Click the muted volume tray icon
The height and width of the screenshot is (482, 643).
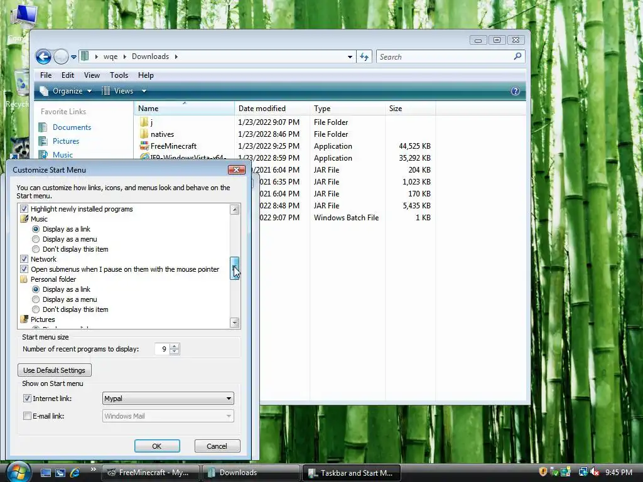(x=595, y=472)
